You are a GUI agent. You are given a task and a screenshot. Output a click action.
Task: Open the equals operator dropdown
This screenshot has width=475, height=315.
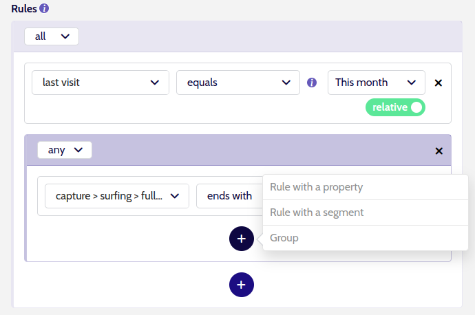(238, 83)
